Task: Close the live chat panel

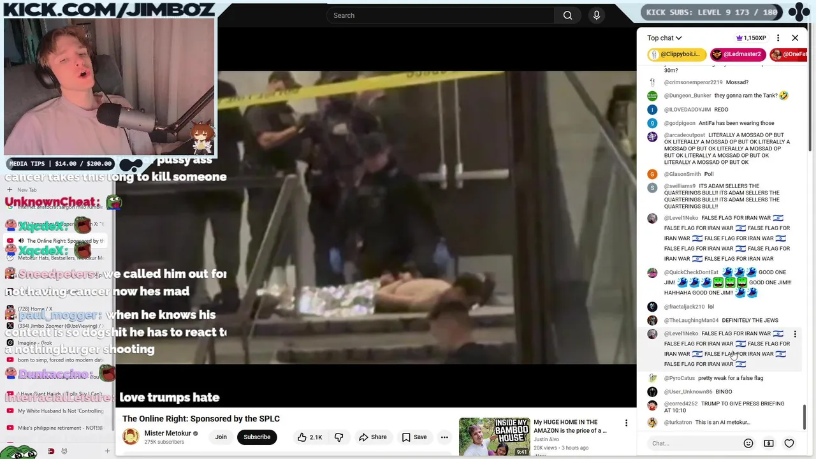Action: pyautogui.click(x=795, y=38)
